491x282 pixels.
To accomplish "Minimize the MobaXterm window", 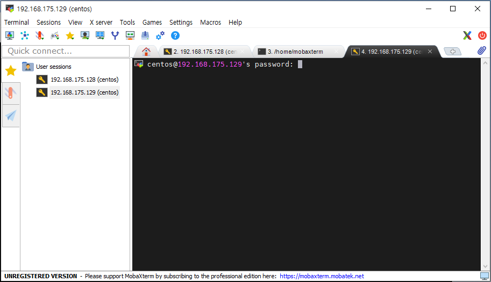I will click(429, 9).
